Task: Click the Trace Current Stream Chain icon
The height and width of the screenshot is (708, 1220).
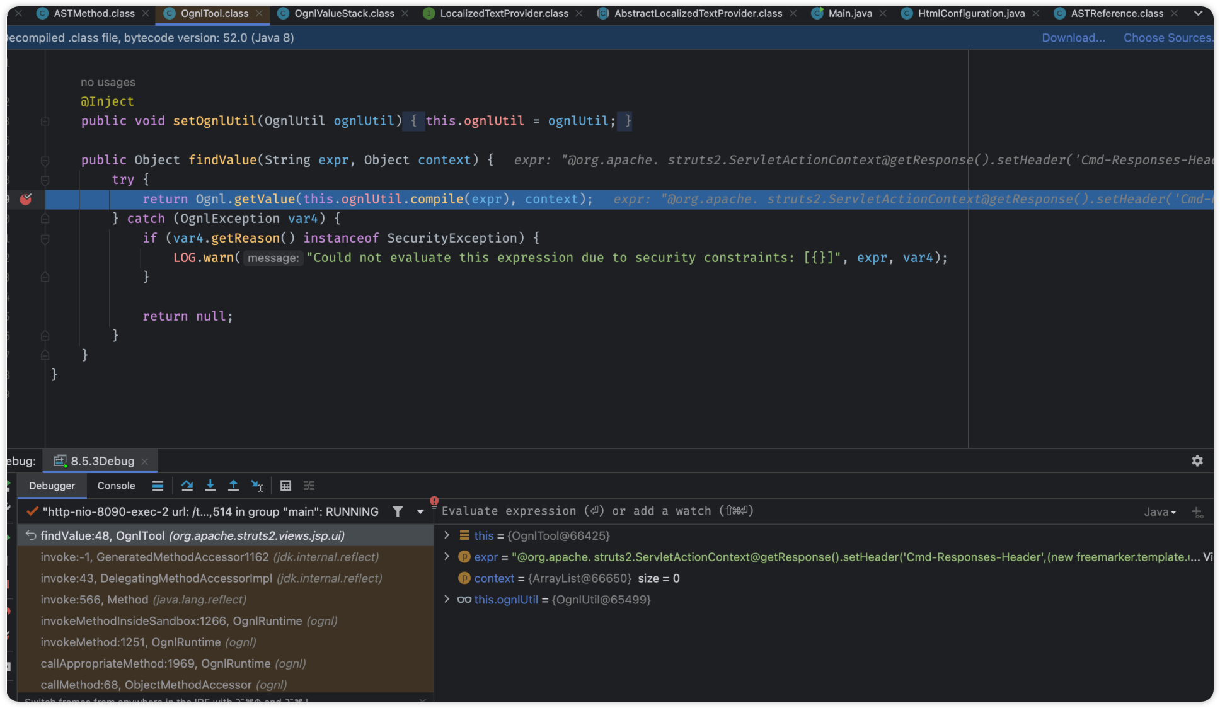Action: click(309, 486)
